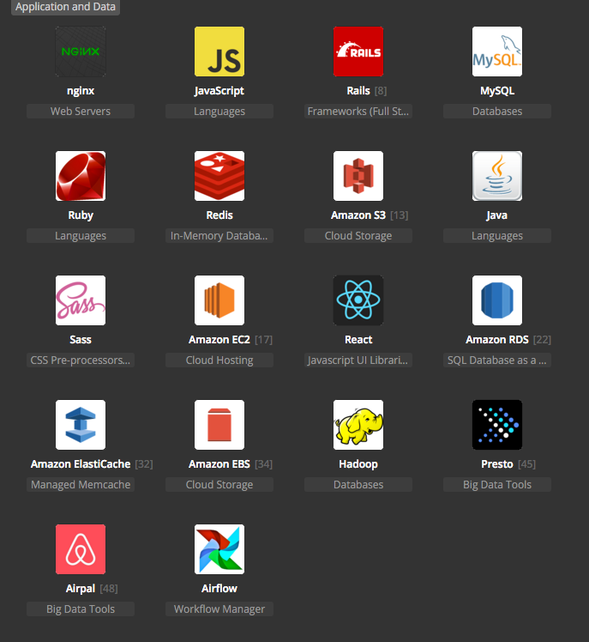Select Languages tag under Java
Viewport: 589px width, 642px height.
(x=497, y=236)
